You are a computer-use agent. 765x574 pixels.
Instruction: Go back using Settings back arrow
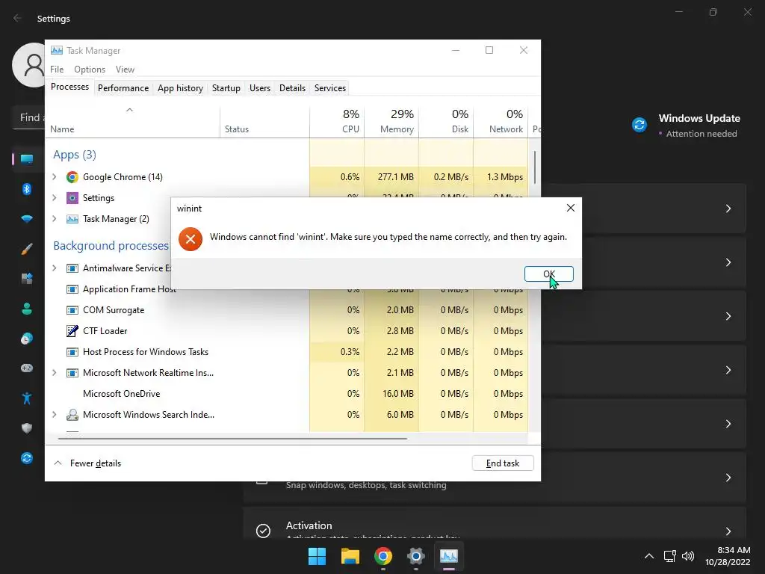point(18,18)
